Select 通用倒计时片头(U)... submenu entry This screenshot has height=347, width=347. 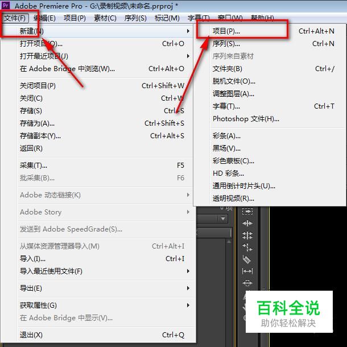270,186
